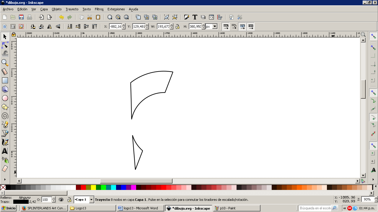
Task: Toggle move gradients with objects button
Action: (x=242, y=26)
